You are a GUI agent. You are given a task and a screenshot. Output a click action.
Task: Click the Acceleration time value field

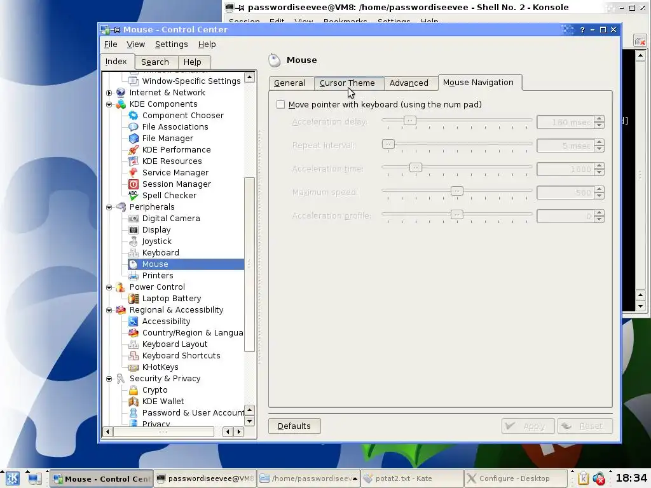(x=565, y=169)
